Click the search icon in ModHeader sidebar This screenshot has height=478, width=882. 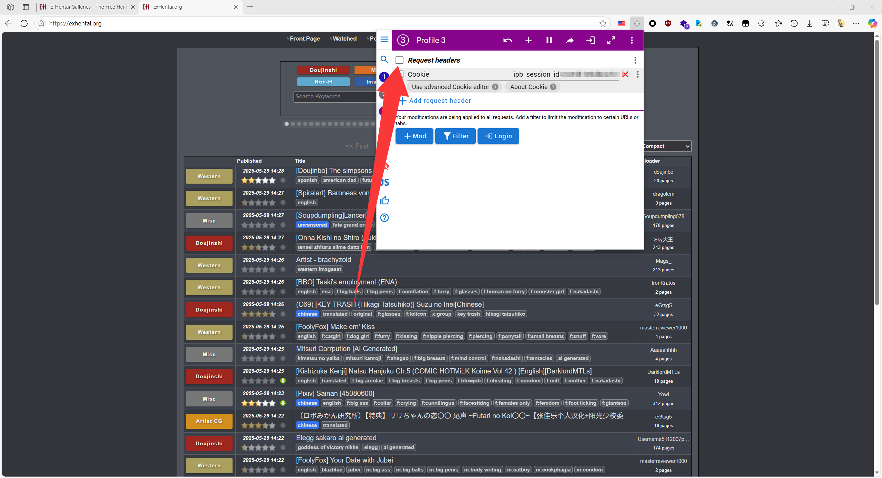(384, 59)
